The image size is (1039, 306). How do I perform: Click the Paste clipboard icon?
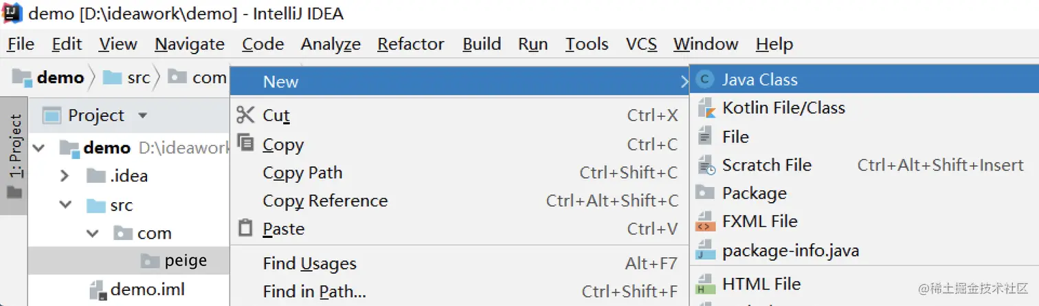click(x=245, y=228)
